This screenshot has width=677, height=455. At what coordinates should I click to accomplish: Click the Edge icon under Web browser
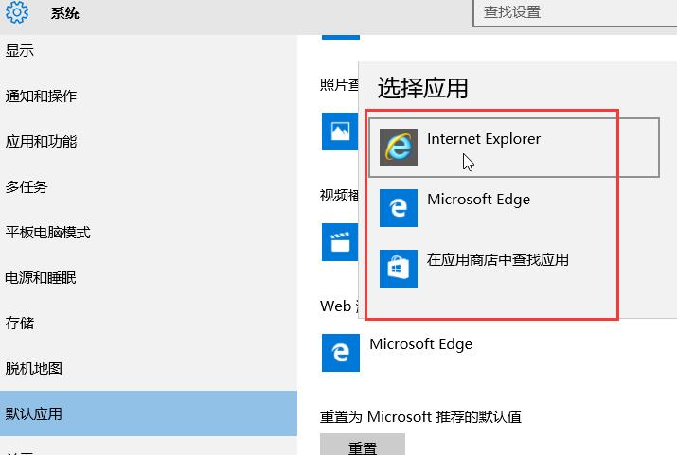340,352
